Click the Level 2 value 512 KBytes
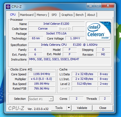Viewport: 121px width, 117px height. tap(84, 84)
